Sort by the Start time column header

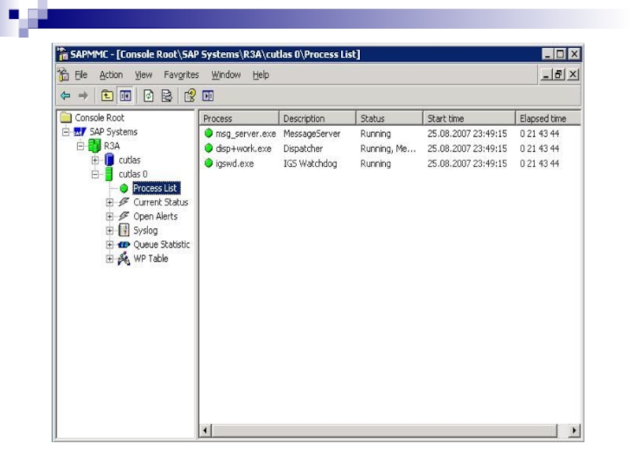tap(469, 119)
